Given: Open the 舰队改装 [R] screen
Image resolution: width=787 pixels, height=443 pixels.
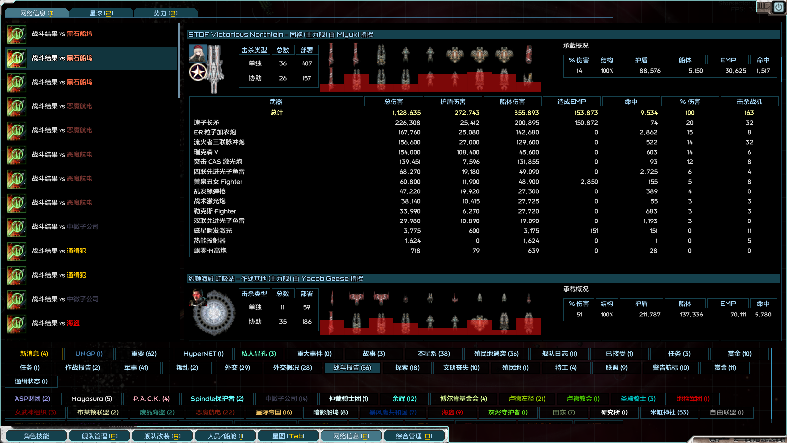Looking at the screenshot, I should pos(162,435).
